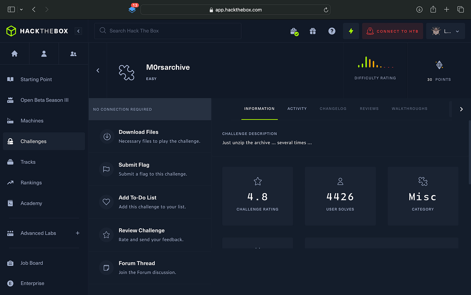Go to the Academy section
The height and width of the screenshot is (295, 471).
coord(32,203)
